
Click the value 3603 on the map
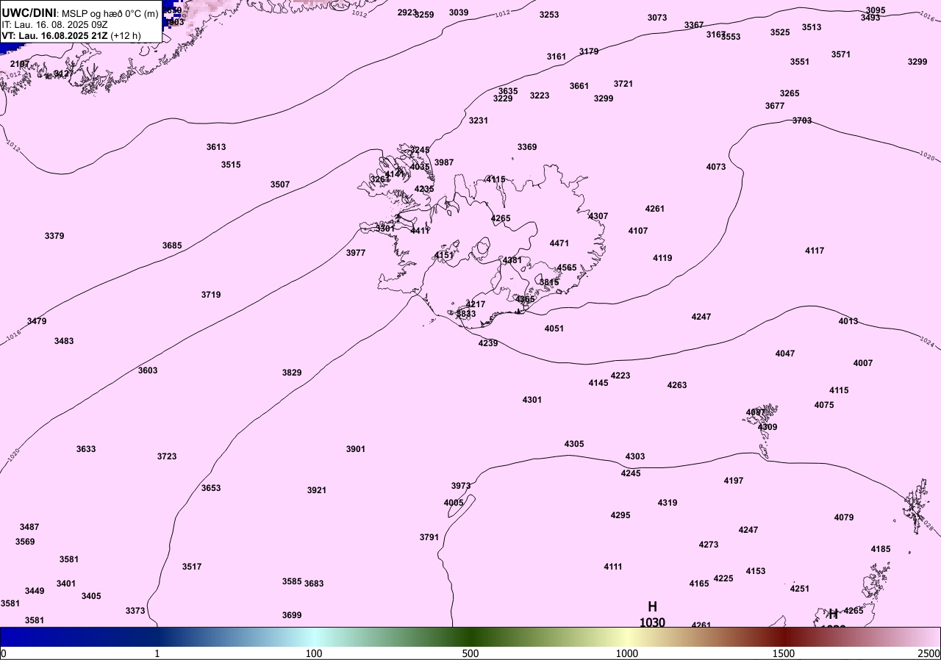pos(148,370)
